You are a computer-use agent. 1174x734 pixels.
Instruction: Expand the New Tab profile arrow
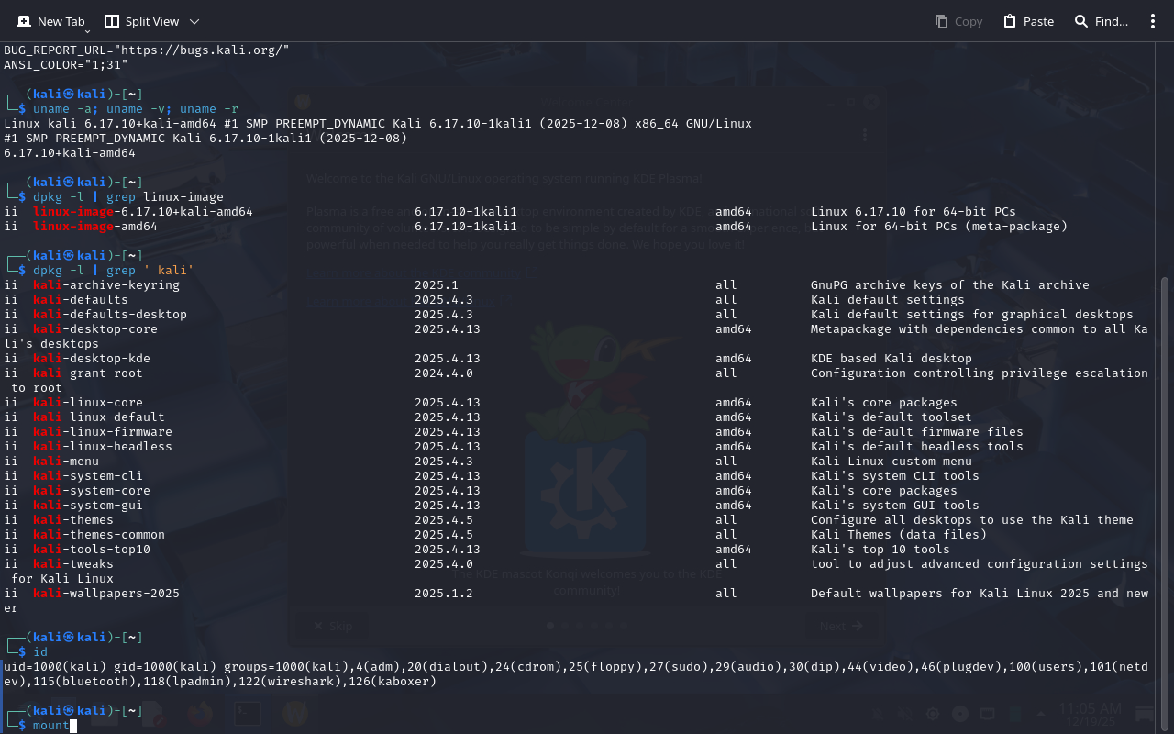pos(87,31)
